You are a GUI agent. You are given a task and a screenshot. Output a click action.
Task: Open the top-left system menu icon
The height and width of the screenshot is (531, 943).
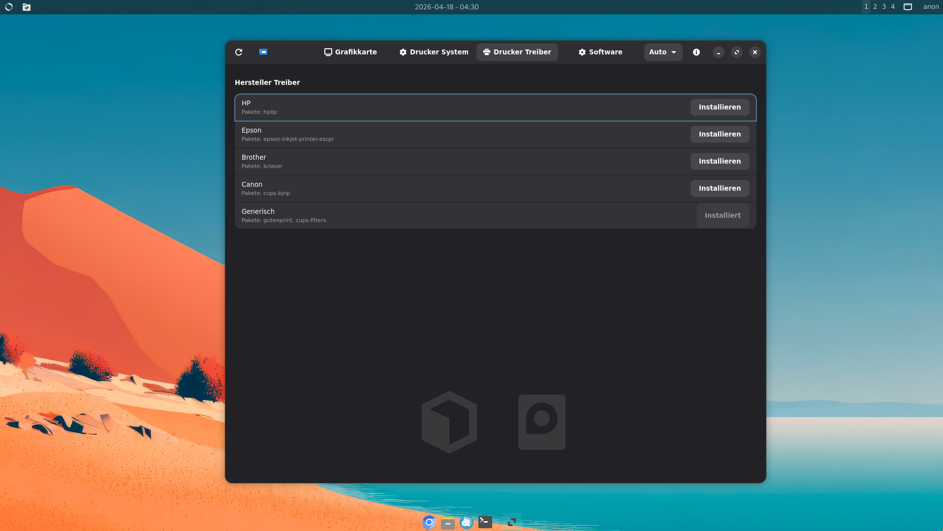(x=9, y=7)
